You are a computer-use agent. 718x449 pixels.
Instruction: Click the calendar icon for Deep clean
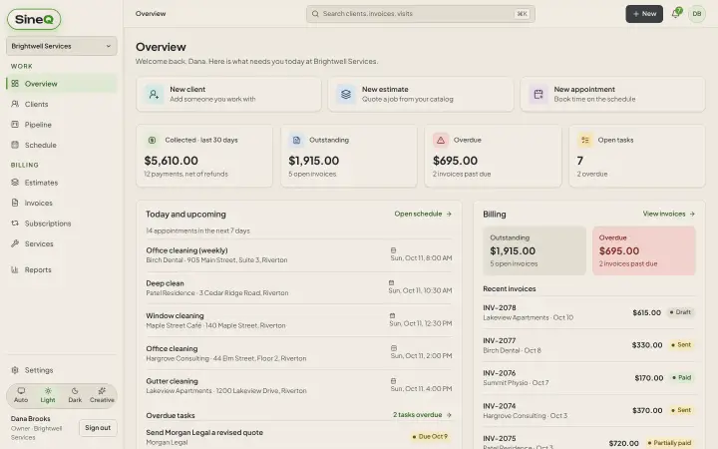pyautogui.click(x=391, y=283)
